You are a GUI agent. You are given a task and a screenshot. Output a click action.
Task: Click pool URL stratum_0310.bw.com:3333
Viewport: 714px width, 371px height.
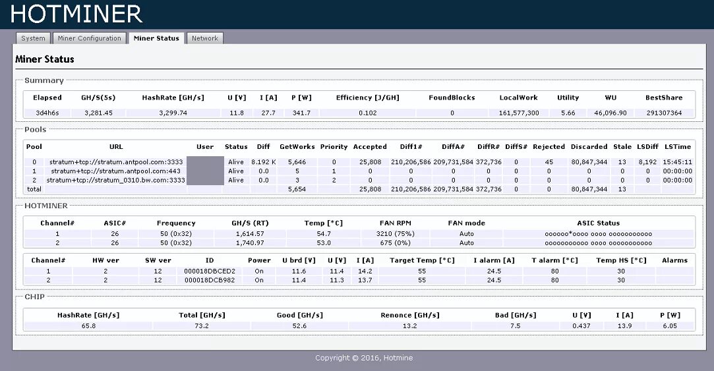(116, 181)
